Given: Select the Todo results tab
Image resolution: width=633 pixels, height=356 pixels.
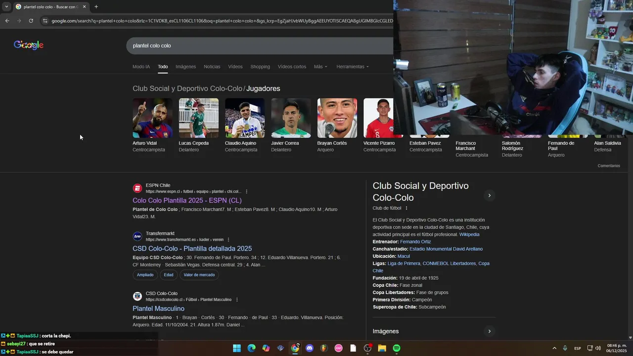Looking at the screenshot, I should pos(163,67).
